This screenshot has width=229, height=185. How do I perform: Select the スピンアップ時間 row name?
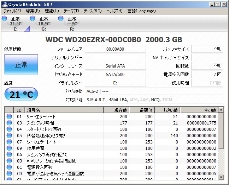[x=40, y=123]
